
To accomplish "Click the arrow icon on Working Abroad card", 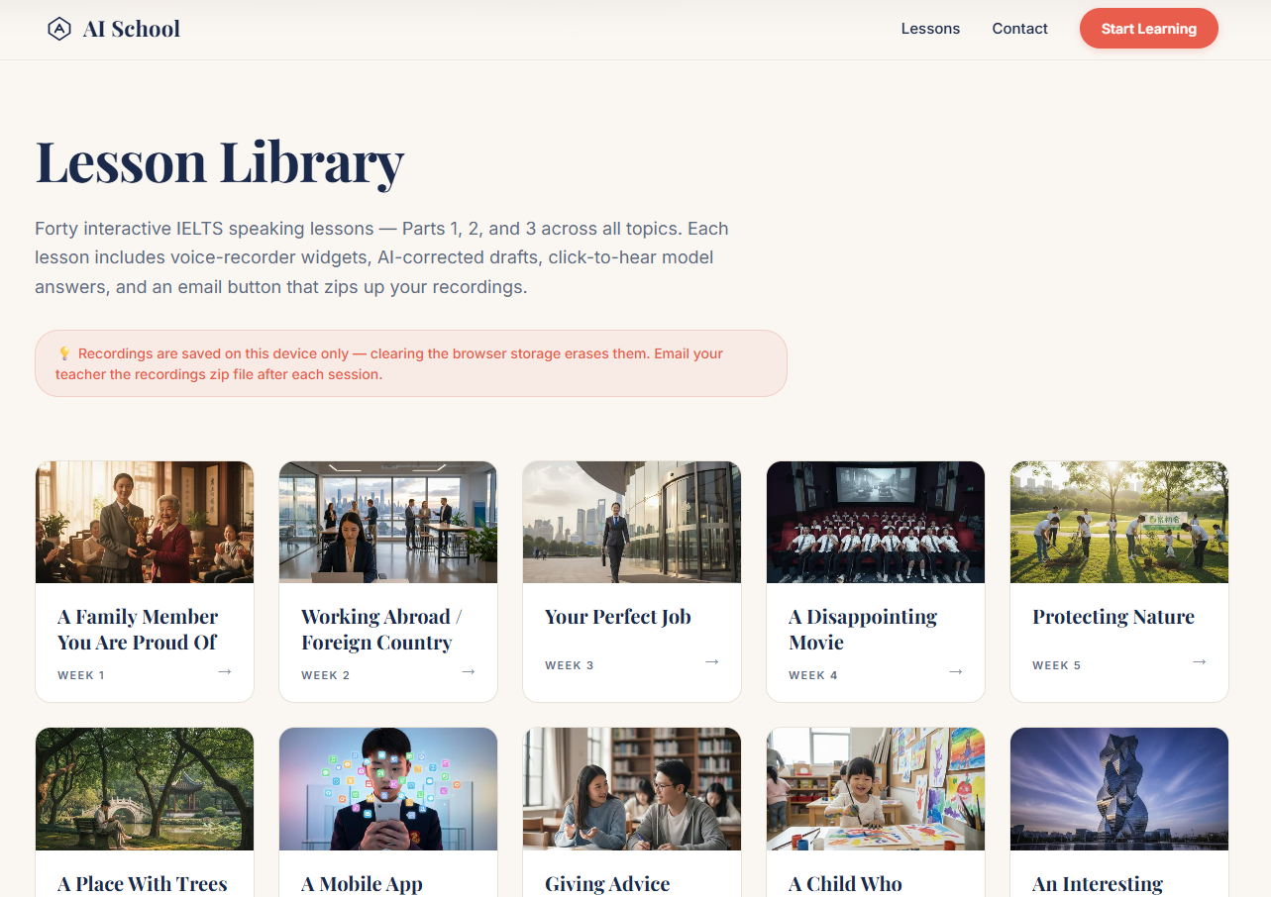I will pos(469,671).
